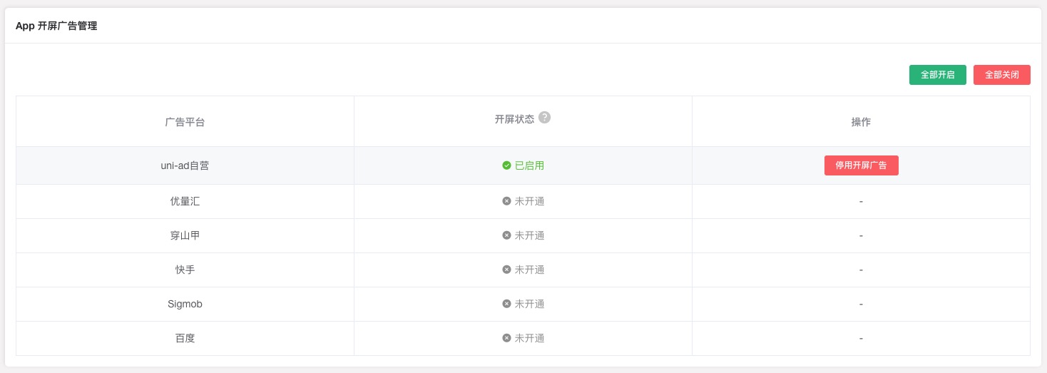Click the 已启用 status text

pos(529,165)
